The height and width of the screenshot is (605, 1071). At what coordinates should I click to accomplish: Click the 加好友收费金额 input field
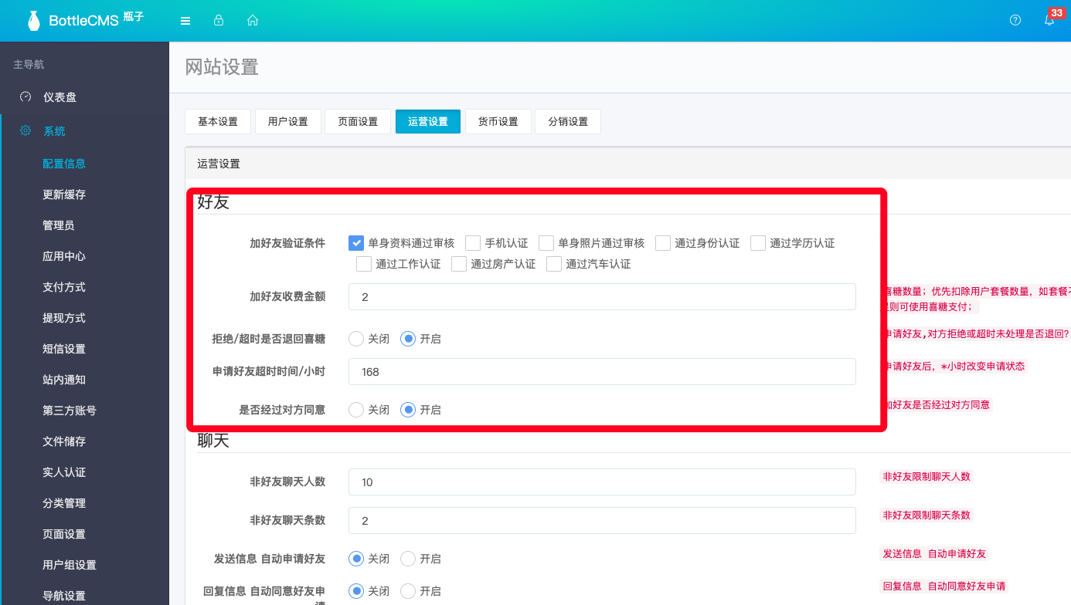click(602, 297)
